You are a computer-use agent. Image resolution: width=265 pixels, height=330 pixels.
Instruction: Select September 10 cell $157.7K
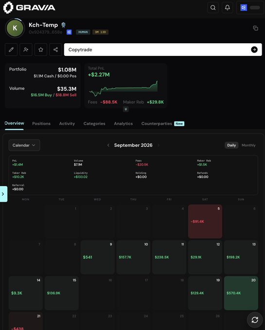(x=133, y=257)
